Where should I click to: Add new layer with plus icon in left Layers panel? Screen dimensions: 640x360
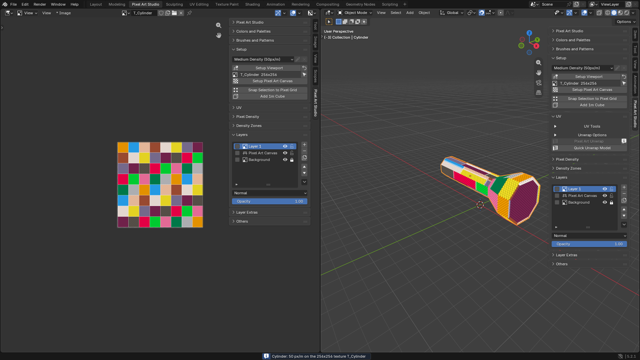pyautogui.click(x=304, y=145)
